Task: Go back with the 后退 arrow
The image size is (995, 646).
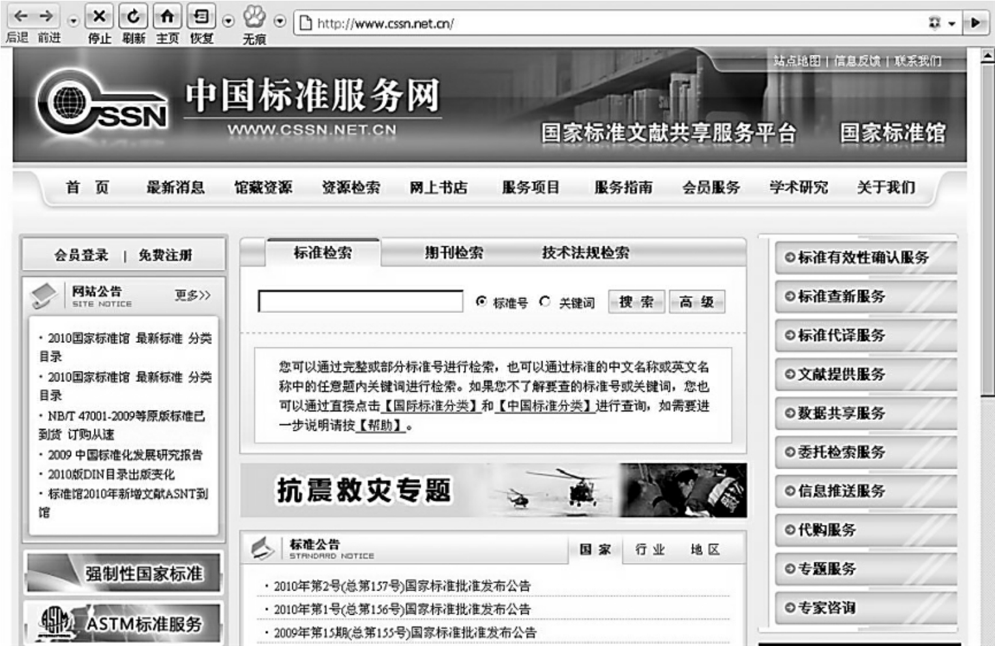Action: point(20,16)
